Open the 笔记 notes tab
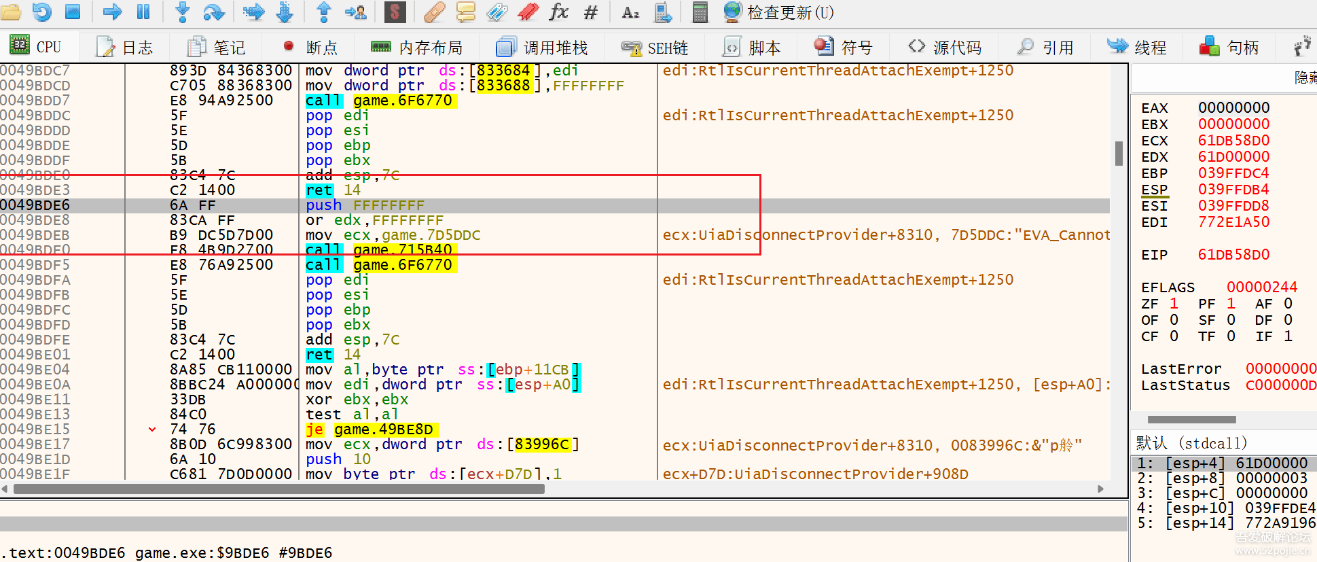 click(216, 47)
